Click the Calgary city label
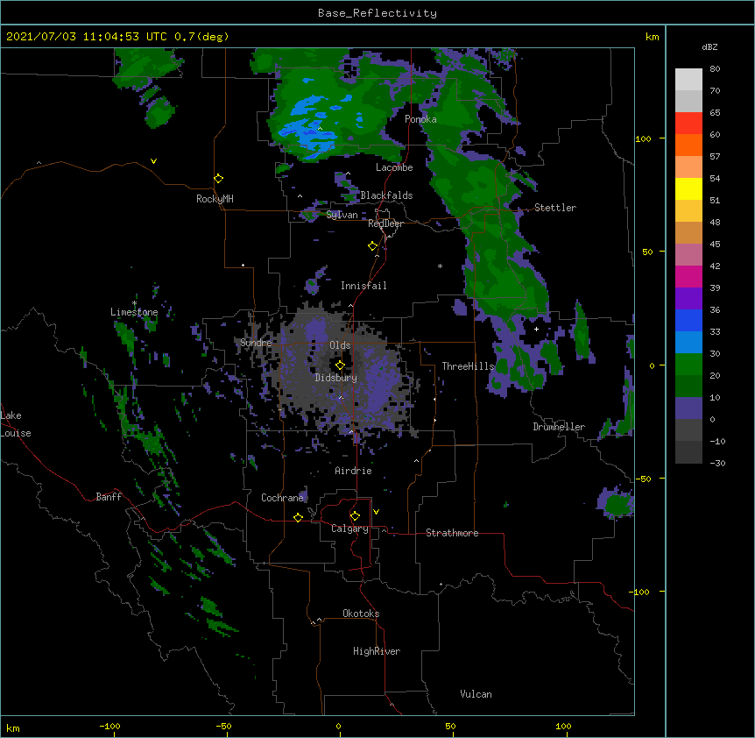Image resolution: width=755 pixels, height=738 pixels. 349,529
